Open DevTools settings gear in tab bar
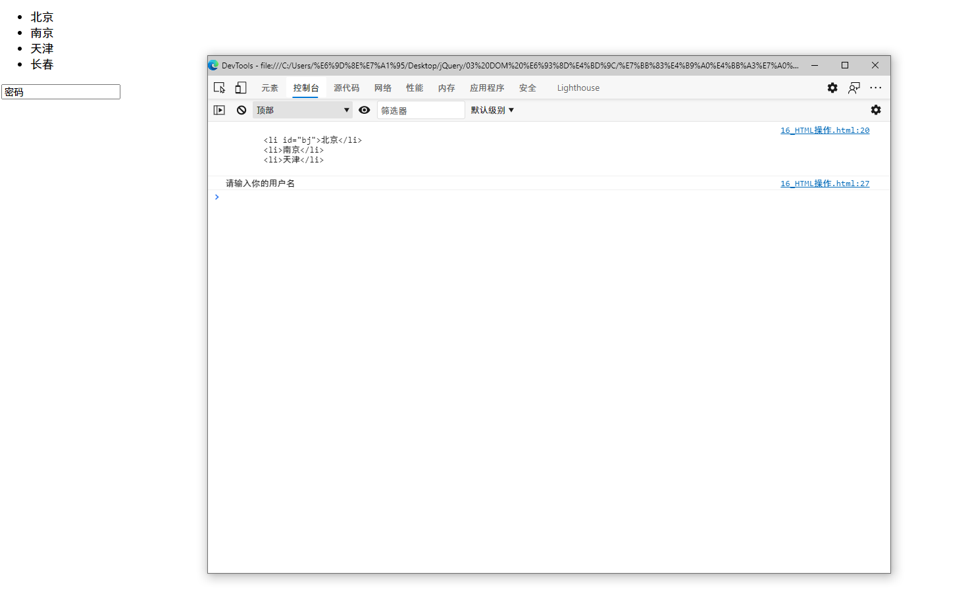 click(832, 87)
